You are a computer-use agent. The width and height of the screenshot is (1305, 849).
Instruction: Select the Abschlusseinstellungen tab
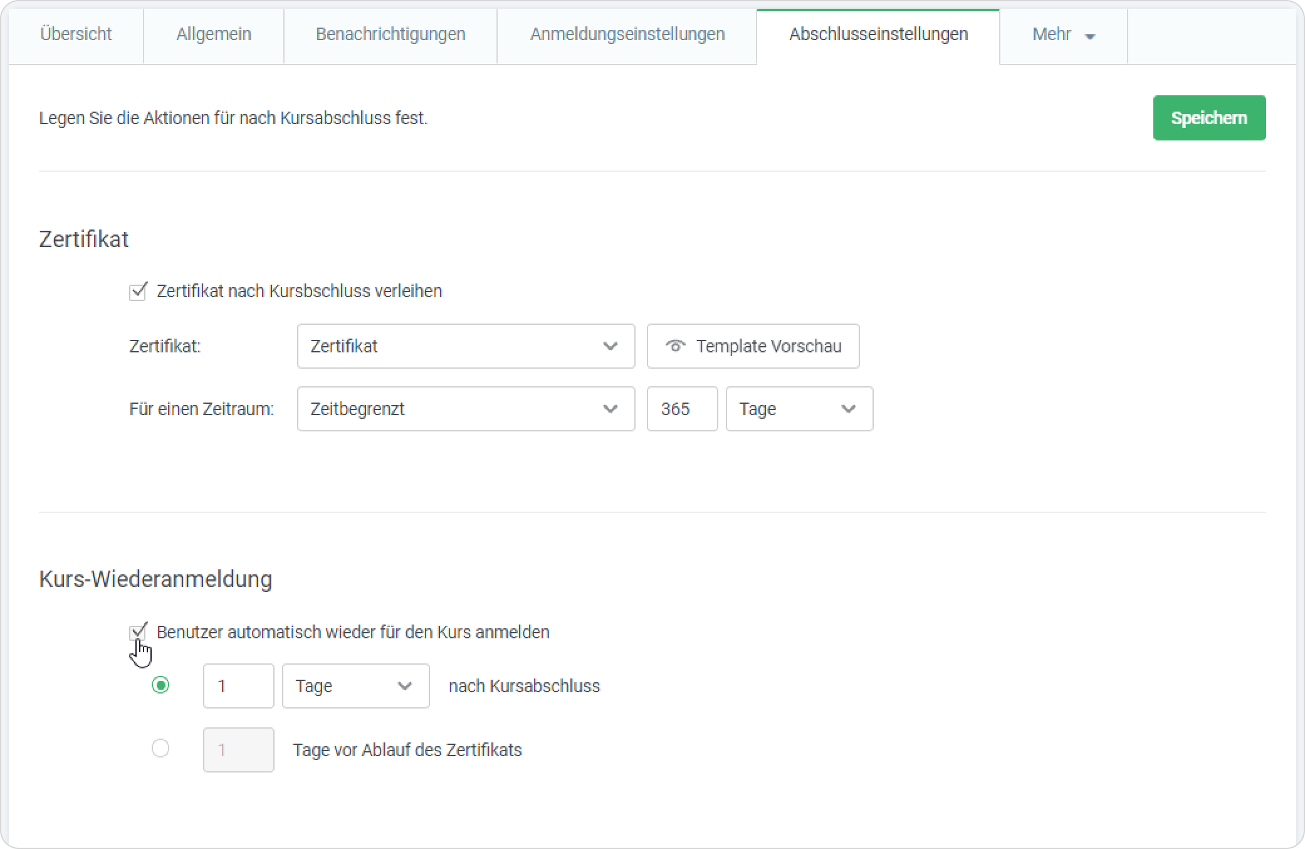click(x=878, y=34)
